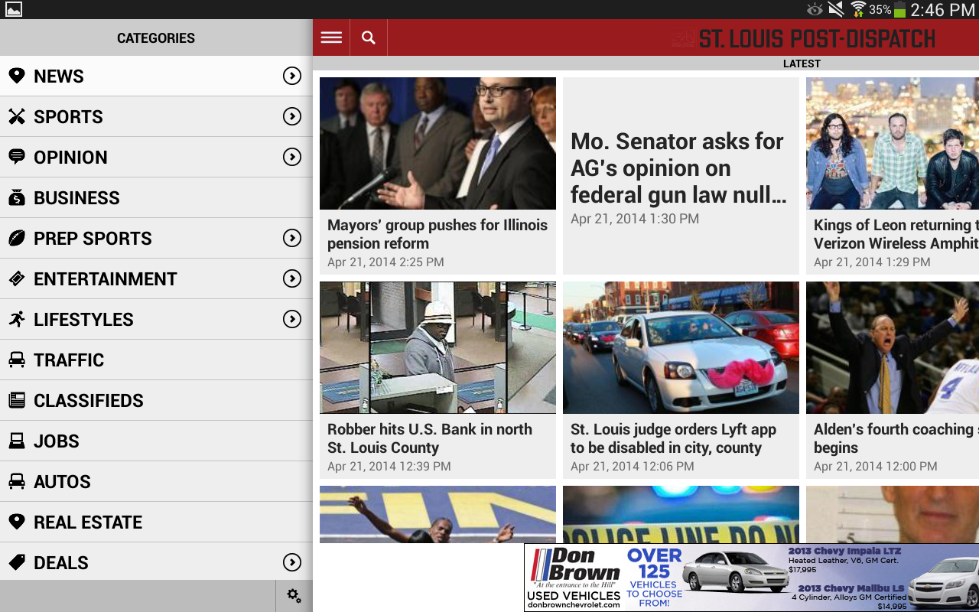
Task: Tap the Entertainment ticket icon
Action: click(17, 278)
